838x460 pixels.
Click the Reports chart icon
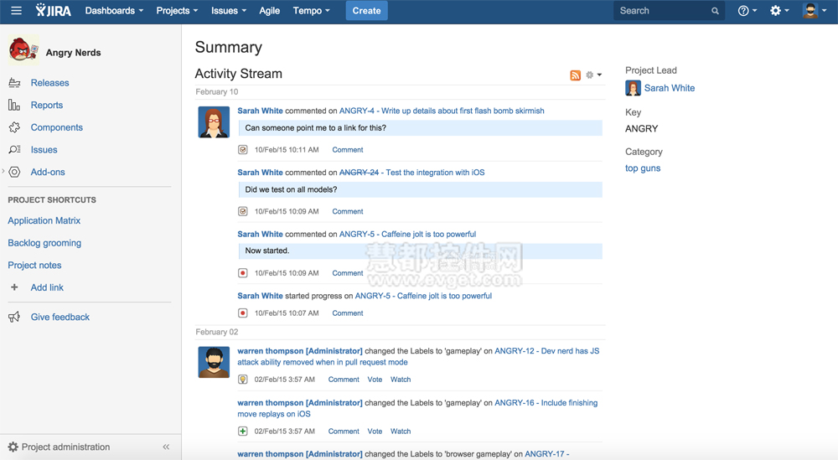click(x=14, y=106)
